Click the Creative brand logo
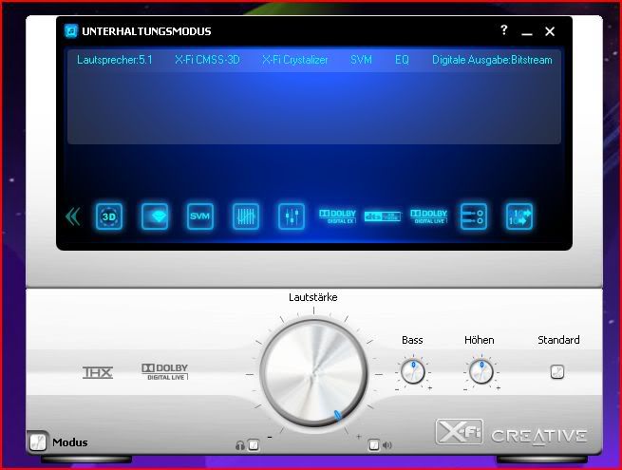 click(x=539, y=436)
